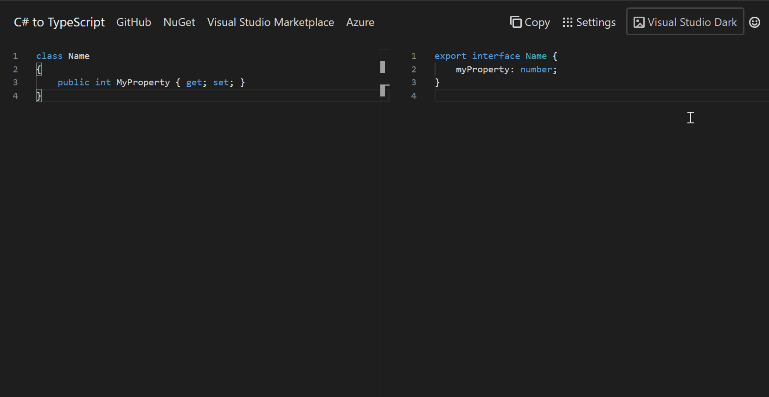Viewport: 769px width, 397px height.
Task: Open the Visual Studio Marketplace link
Action: click(x=270, y=22)
